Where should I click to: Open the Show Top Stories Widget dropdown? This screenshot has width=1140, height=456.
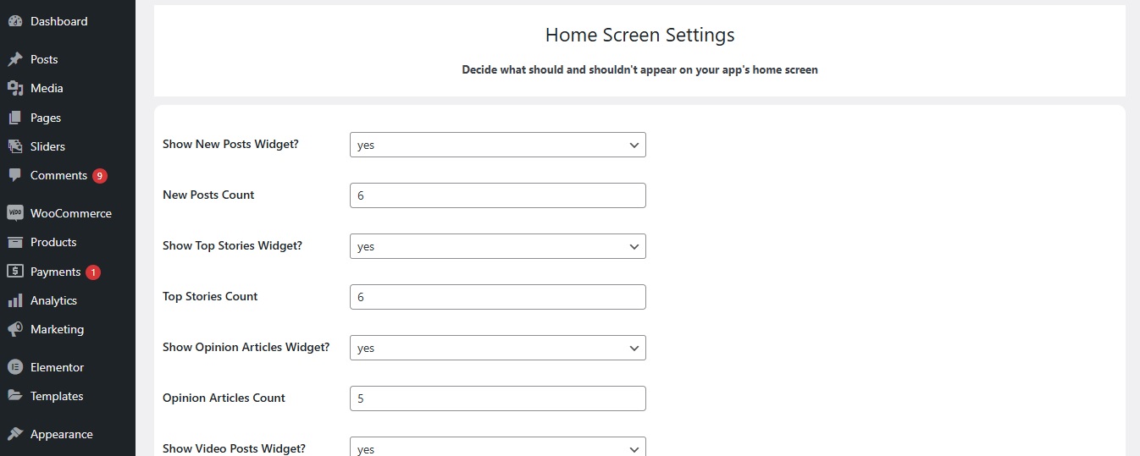point(498,246)
